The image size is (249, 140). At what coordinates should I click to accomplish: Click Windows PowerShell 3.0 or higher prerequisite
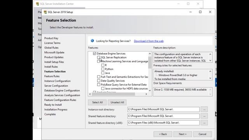pyautogui.click(x=178, y=75)
